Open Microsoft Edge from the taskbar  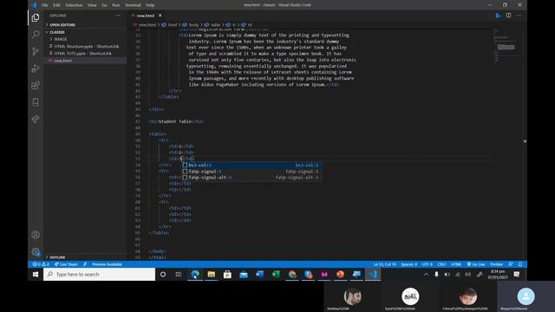tap(195, 274)
